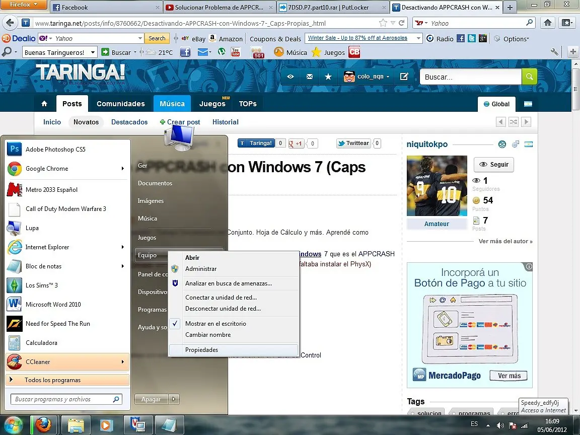The height and width of the screenshot is (435, 580).
Task: Click the random post shuffle icon
Action: (514, 122)
